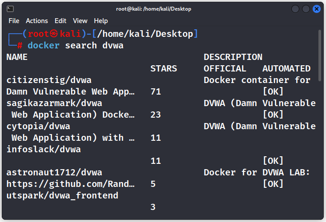Viewport: 326px width, 222px height.
Task: Click the 'Docker container for' description
Action: click(x=257, y=80)
